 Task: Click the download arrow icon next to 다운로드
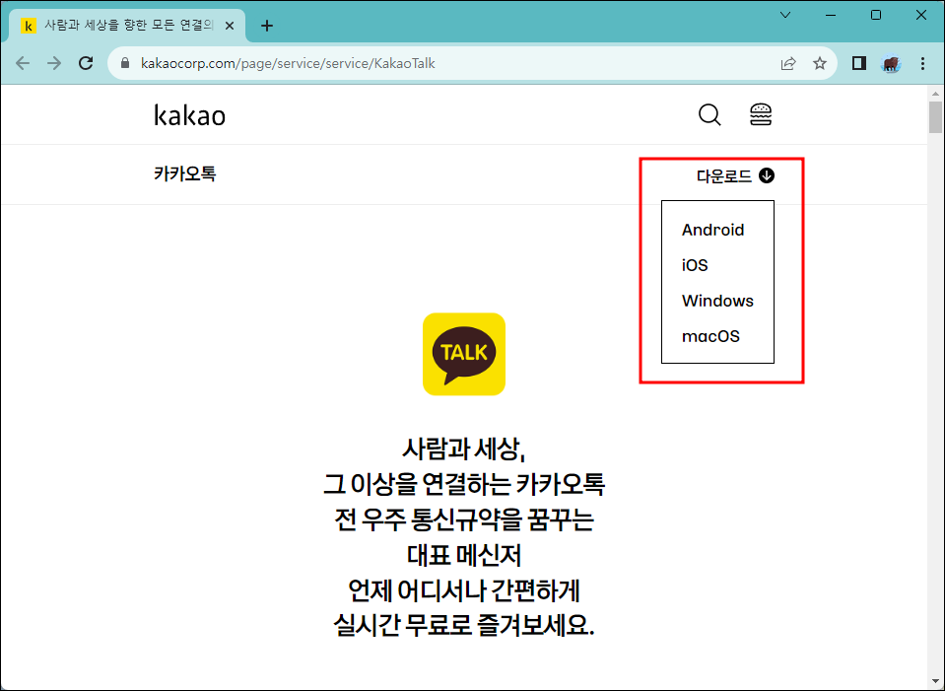click(767, 174)
